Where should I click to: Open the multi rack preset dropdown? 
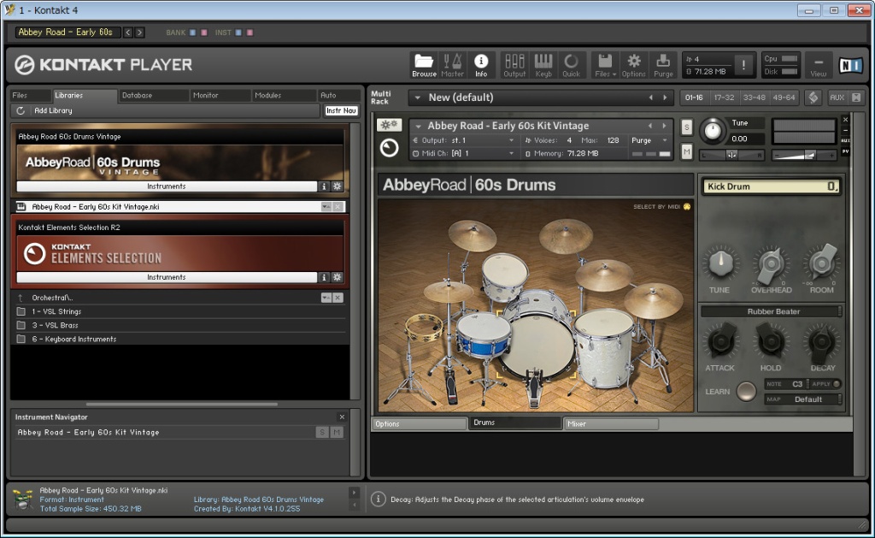[417, 98]
